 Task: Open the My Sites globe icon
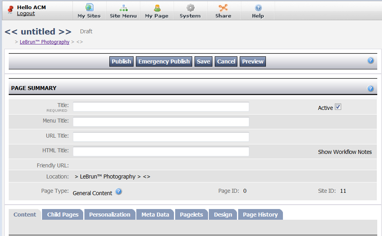89,8
